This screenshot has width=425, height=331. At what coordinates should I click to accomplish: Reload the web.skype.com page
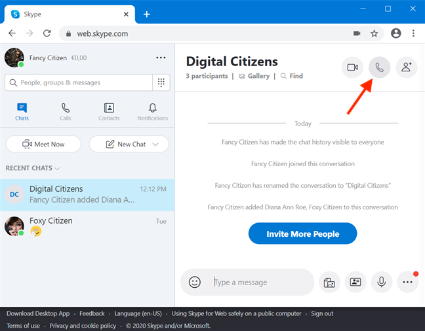pyautogui.click(x=47, y=33)
